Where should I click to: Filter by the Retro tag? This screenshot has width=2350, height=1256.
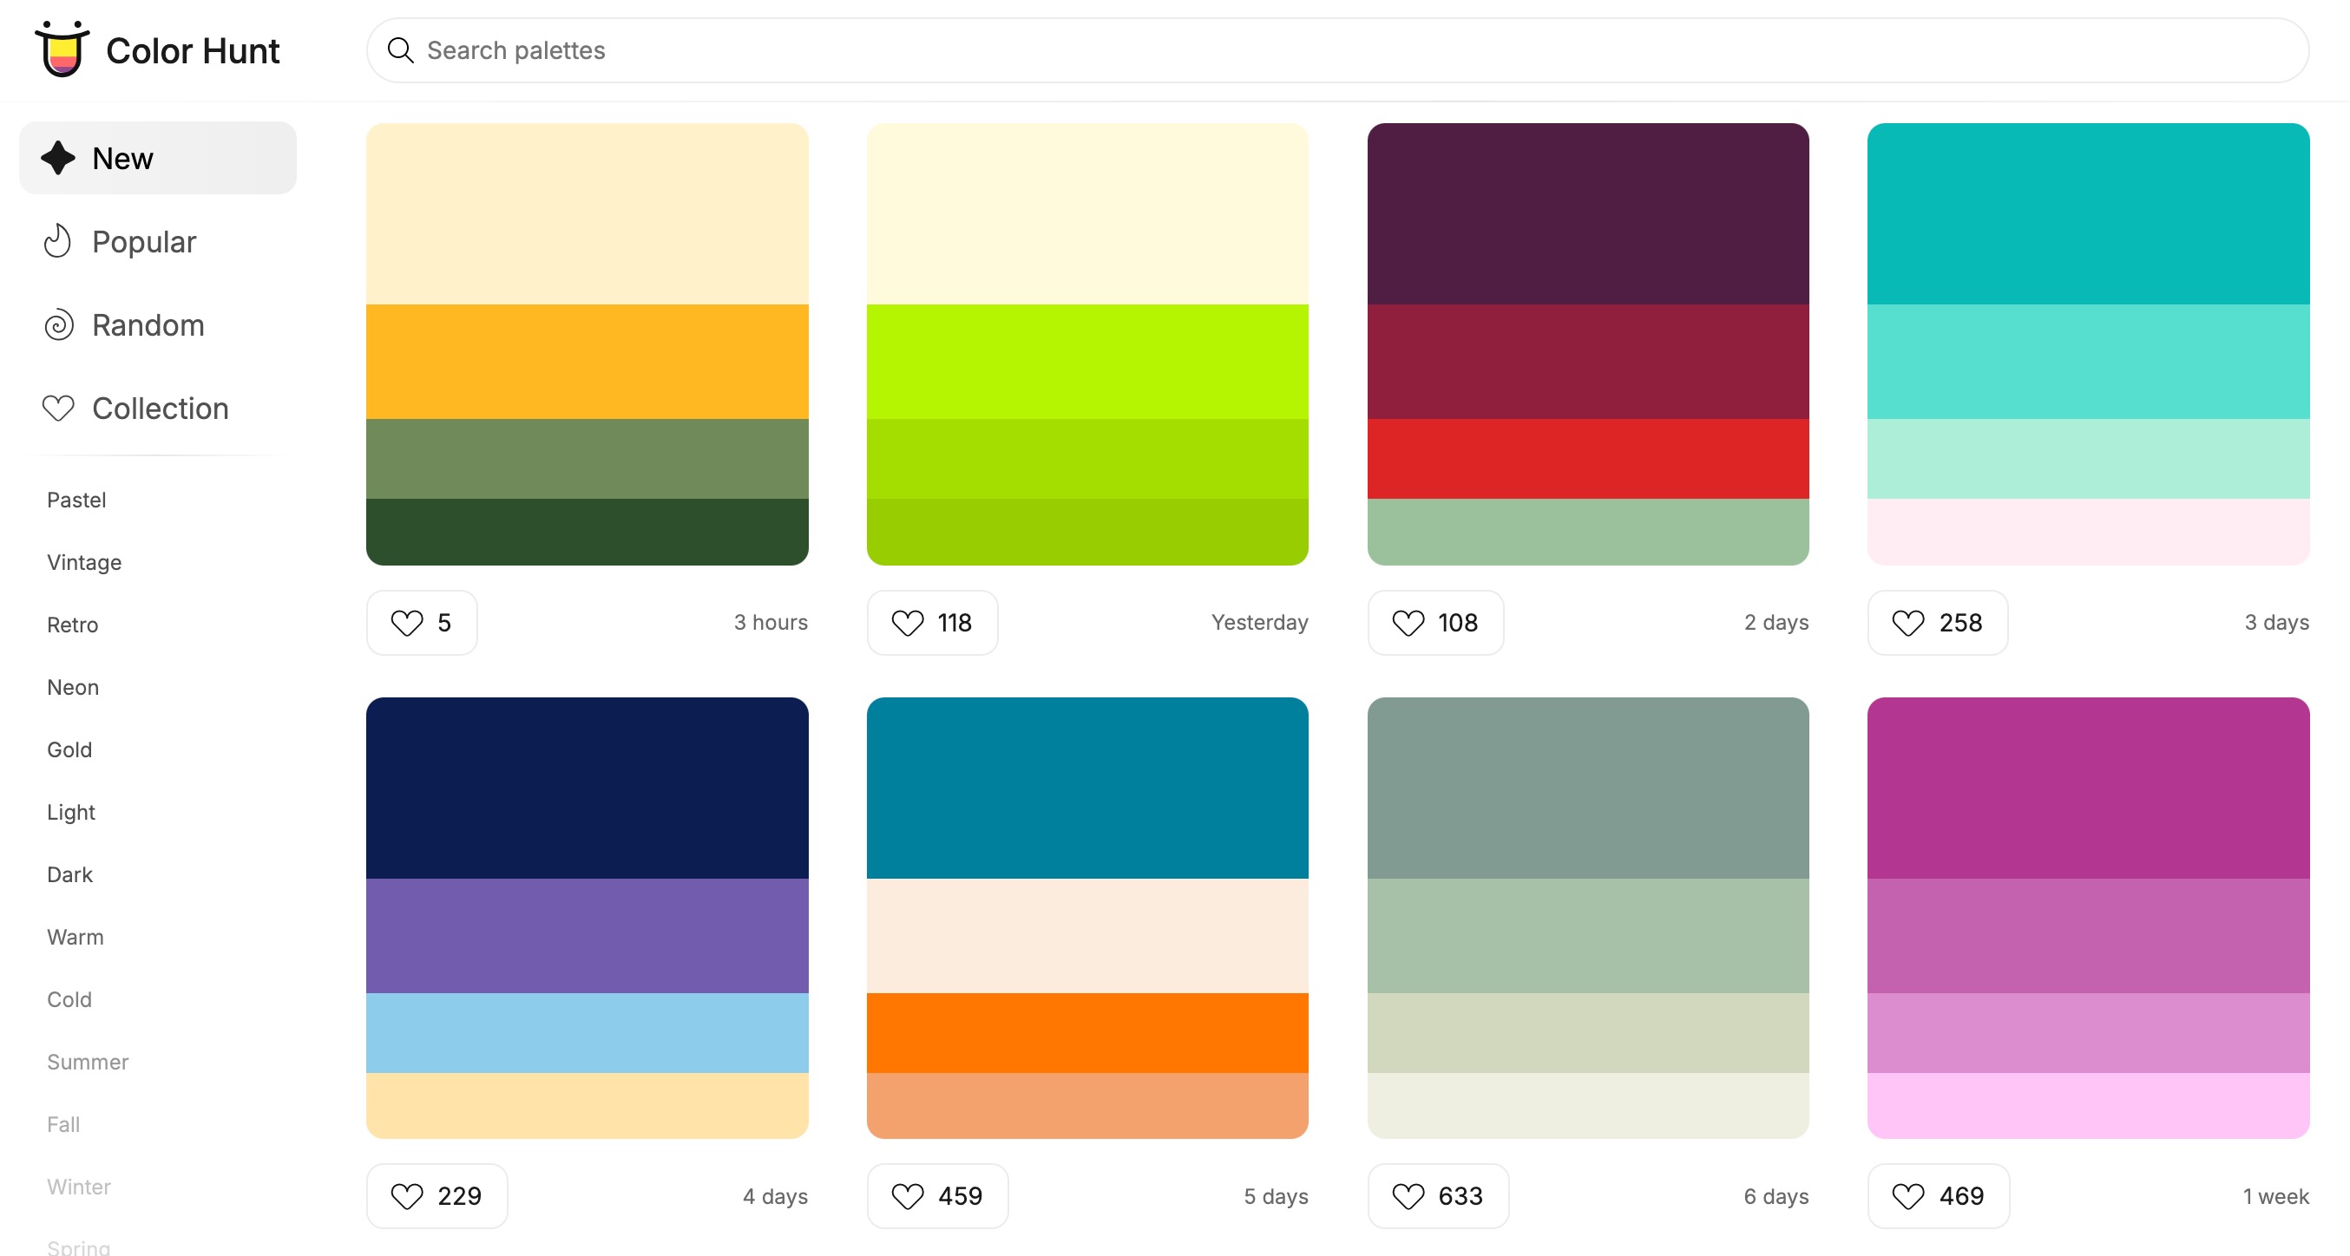[73, 625]
